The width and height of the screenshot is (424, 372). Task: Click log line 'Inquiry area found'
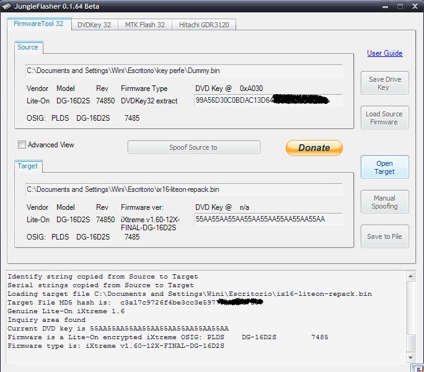click(x=46, y=320)
